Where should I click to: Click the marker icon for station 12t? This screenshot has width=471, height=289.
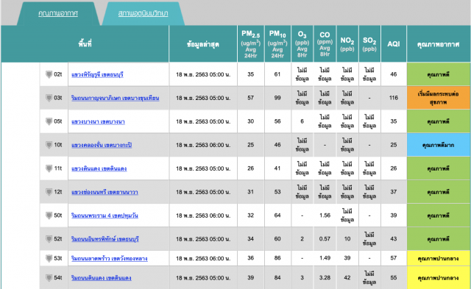tap(49, 192)
